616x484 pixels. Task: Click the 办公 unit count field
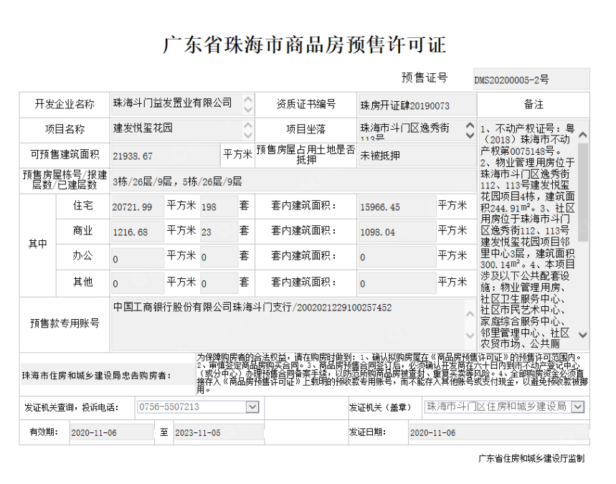[219, 257]
